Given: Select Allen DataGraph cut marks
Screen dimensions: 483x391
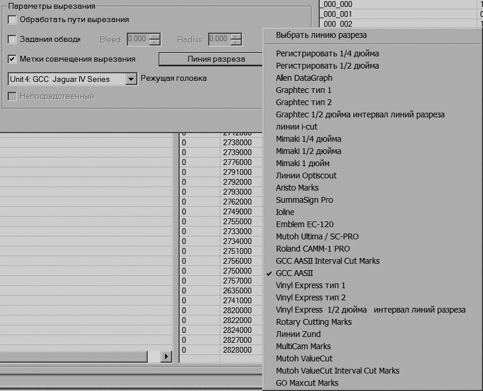Looking at the screenshot, I should (x=304, y=78).
